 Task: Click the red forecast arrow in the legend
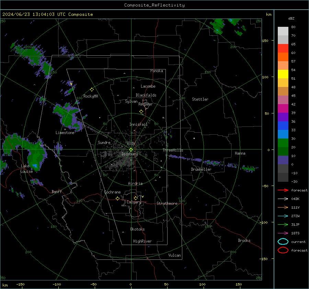tap(283, 190)
